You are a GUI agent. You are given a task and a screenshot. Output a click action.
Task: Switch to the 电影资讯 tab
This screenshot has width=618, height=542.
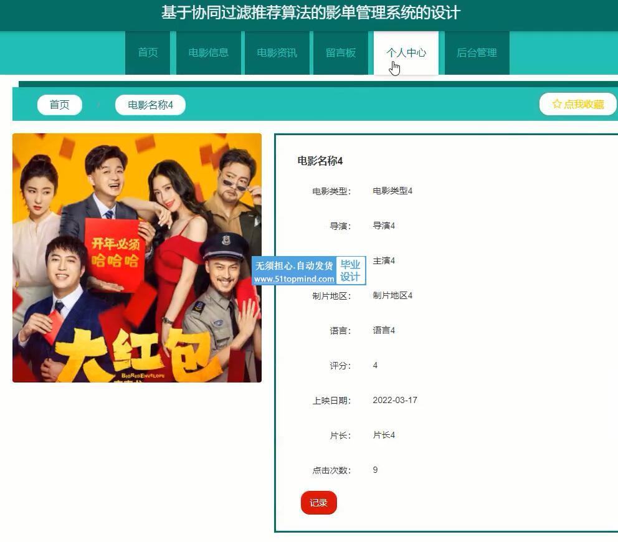pos(277,53)
